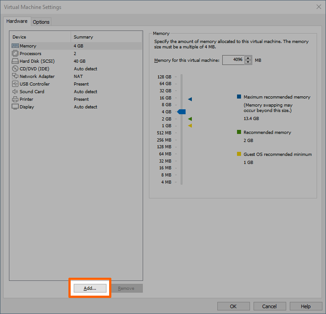Choose the Network Adapter icon
This screenshot has width=326, height=314.
tap(15, 77)
